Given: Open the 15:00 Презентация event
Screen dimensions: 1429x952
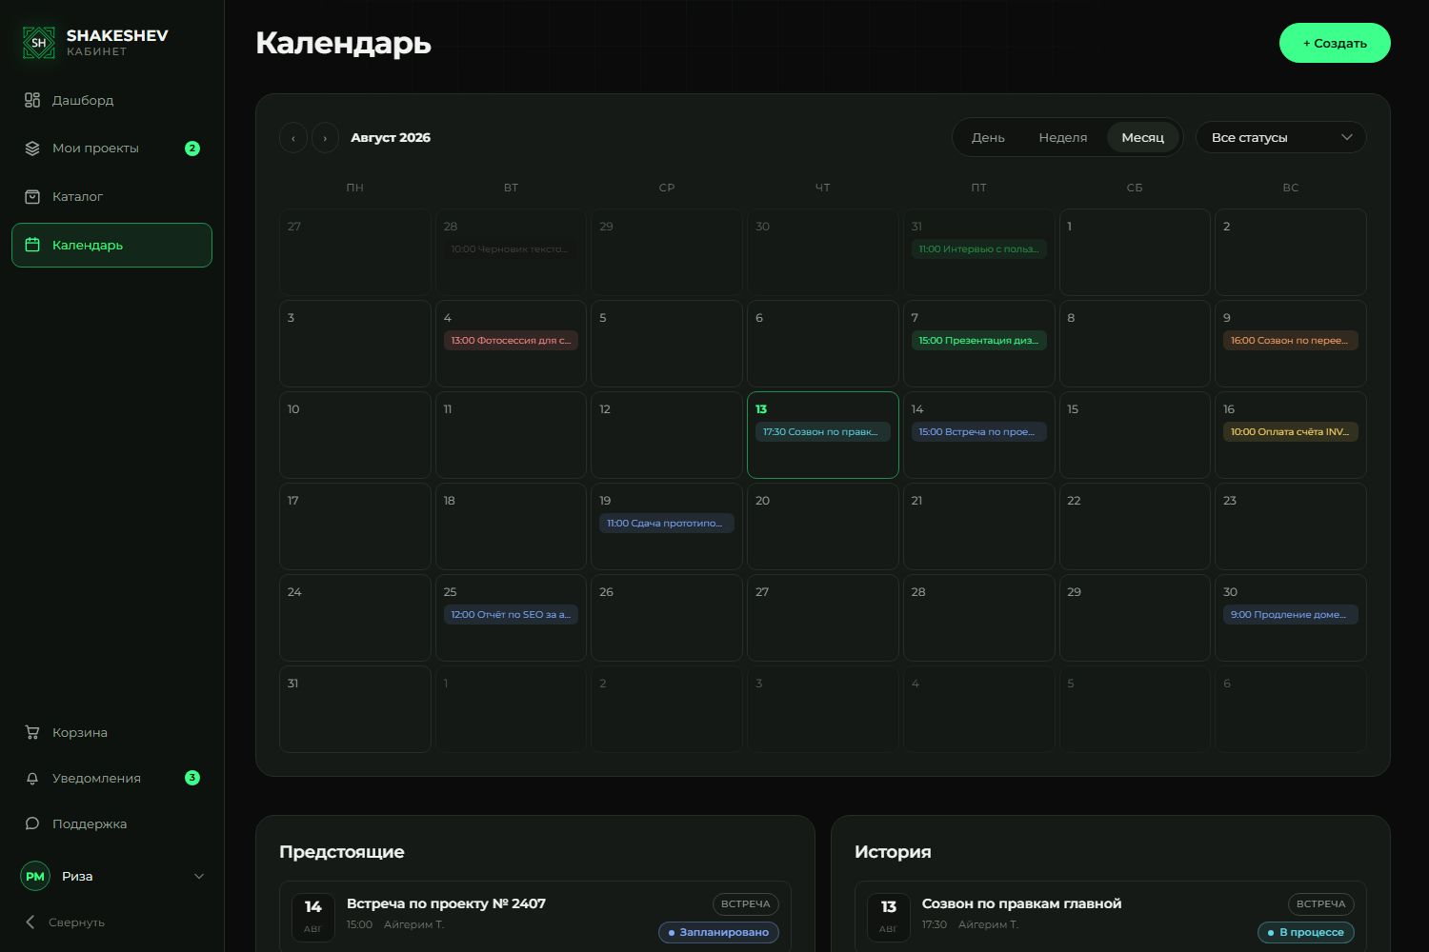Looking at the screenshot, I should click(x=978, y=341).
